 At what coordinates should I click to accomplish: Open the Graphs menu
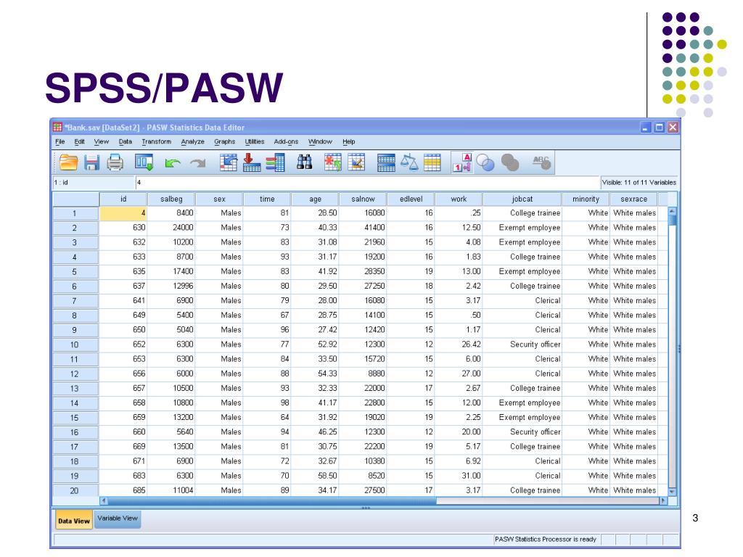click(x=225, y=141)
